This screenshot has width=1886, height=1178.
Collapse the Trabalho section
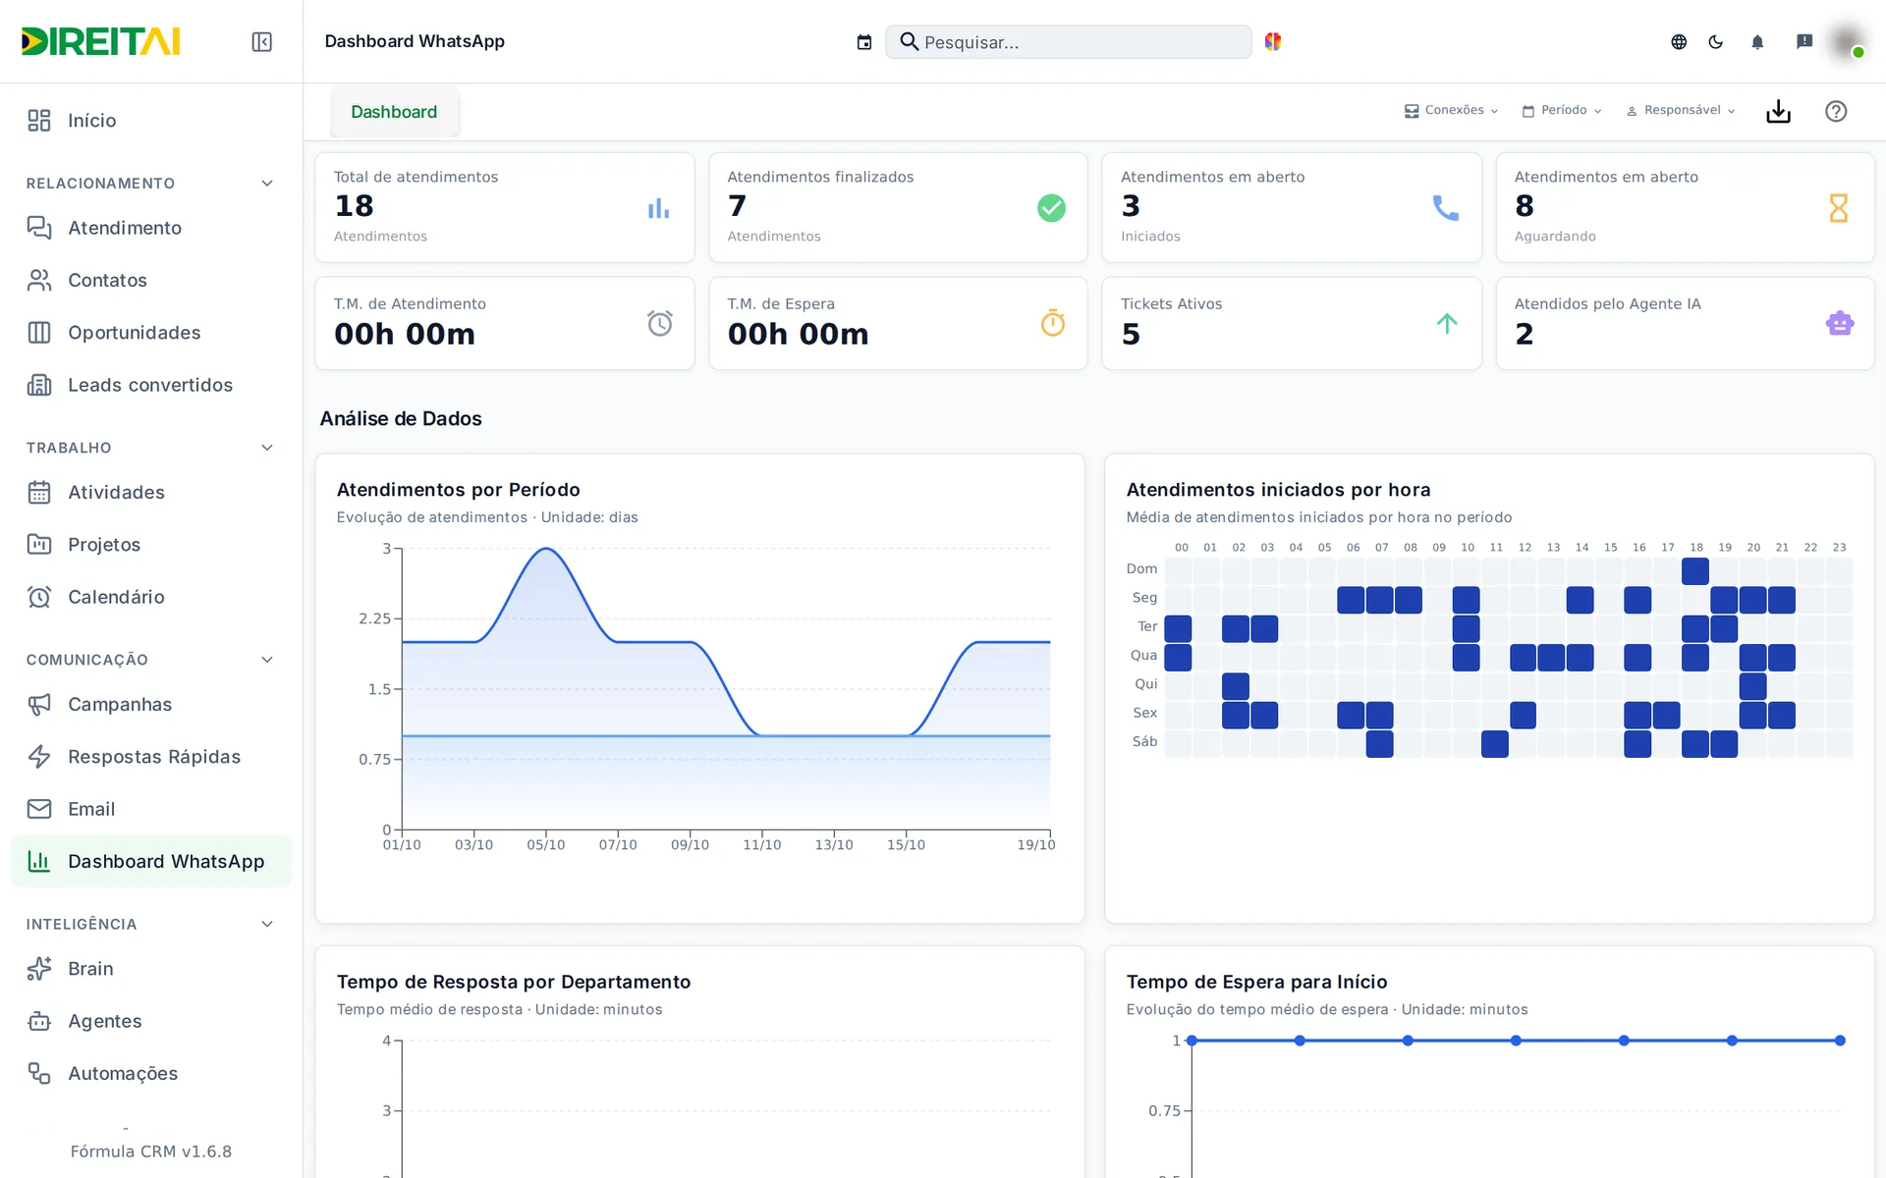pos(267,448)
